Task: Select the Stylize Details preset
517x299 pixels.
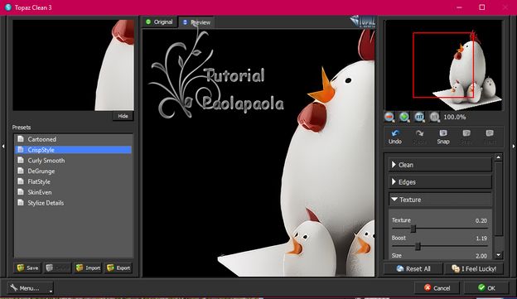Action: [73, 203]
